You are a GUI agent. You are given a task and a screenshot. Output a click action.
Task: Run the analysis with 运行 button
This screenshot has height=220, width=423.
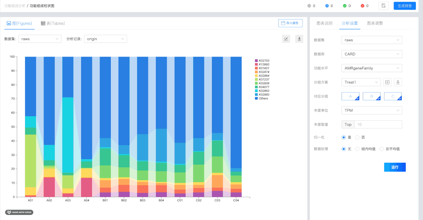coord(395,167)
